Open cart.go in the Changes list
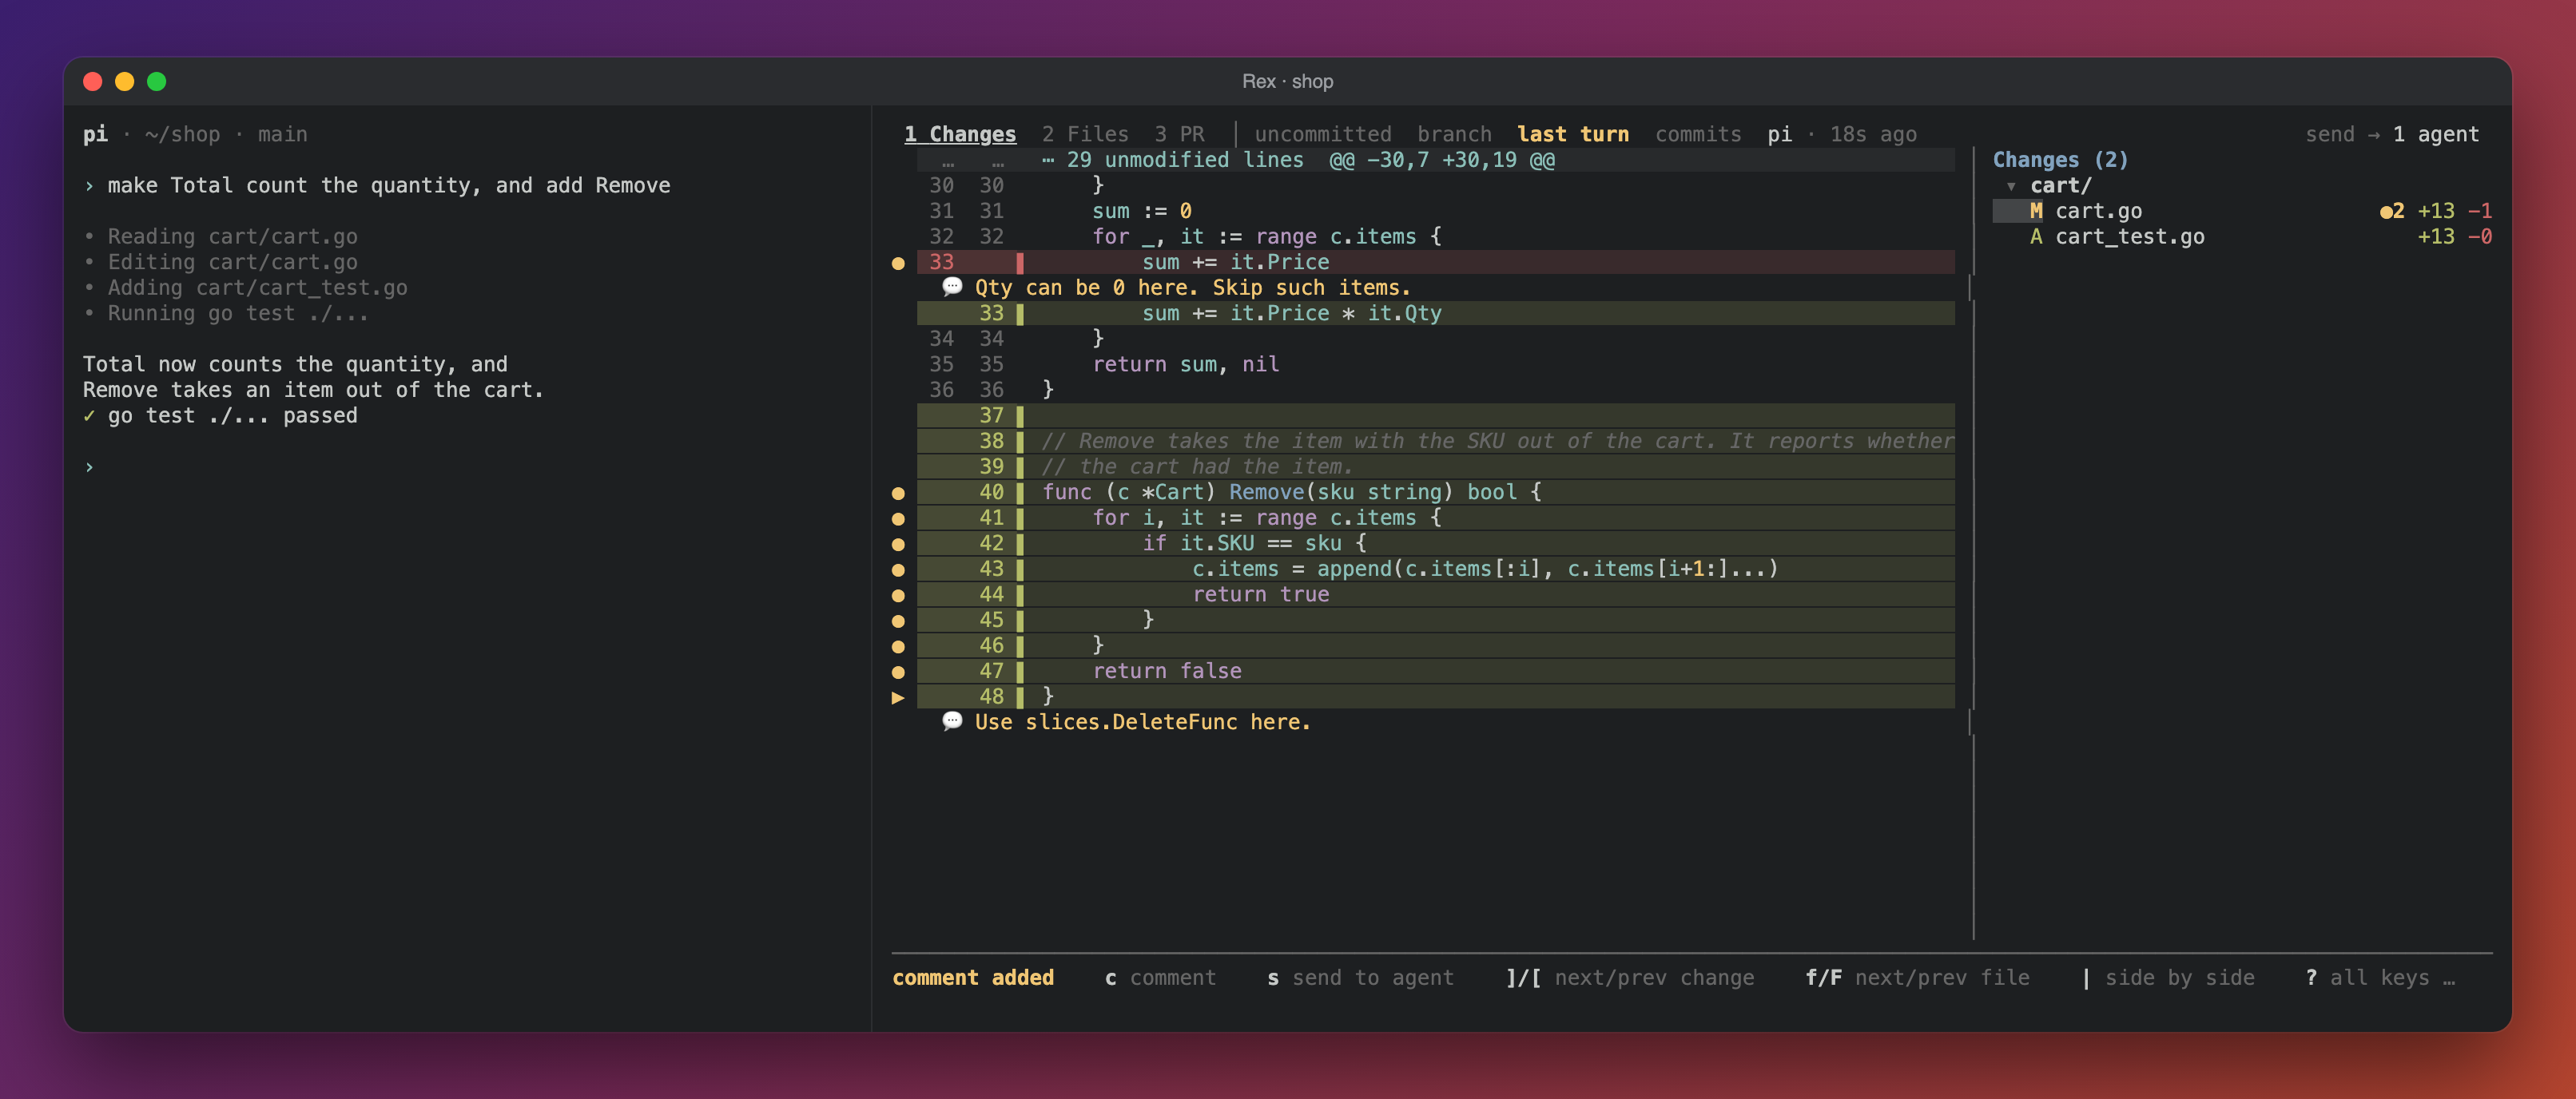Image resolution: width=2576 pixels, height=1099 pixels. [x=2242, y=211]
